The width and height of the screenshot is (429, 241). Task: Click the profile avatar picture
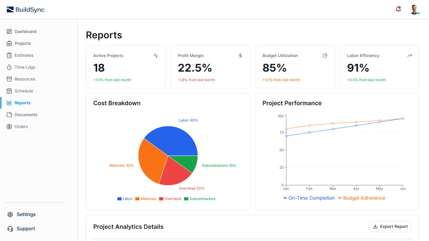(415, 9)
